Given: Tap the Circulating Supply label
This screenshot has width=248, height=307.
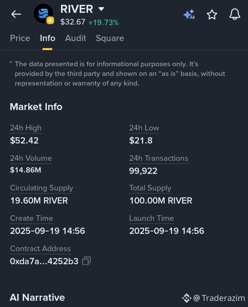Looking at the screenshot, I should (x=41, y=188).
